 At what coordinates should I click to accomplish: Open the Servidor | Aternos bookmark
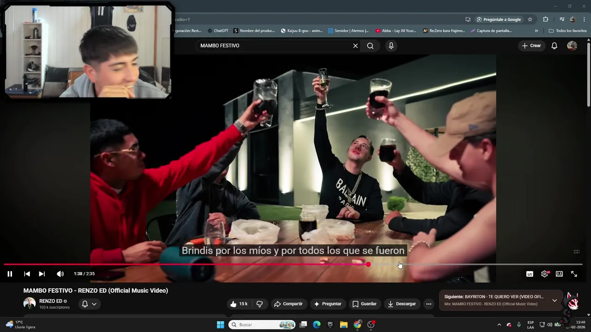coord(349,31)
